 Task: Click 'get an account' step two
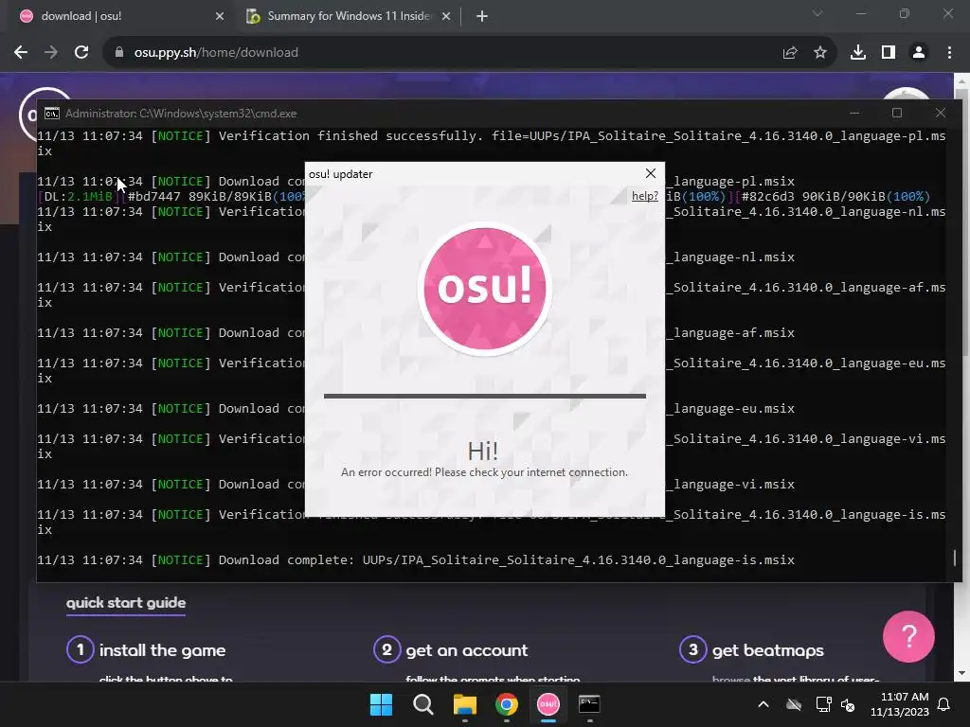click(451, 650)
